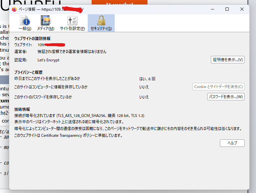Click the 技術情報 heading
Image resolution: width=256 pixels, height=193 pixels.
coord(22,109)
